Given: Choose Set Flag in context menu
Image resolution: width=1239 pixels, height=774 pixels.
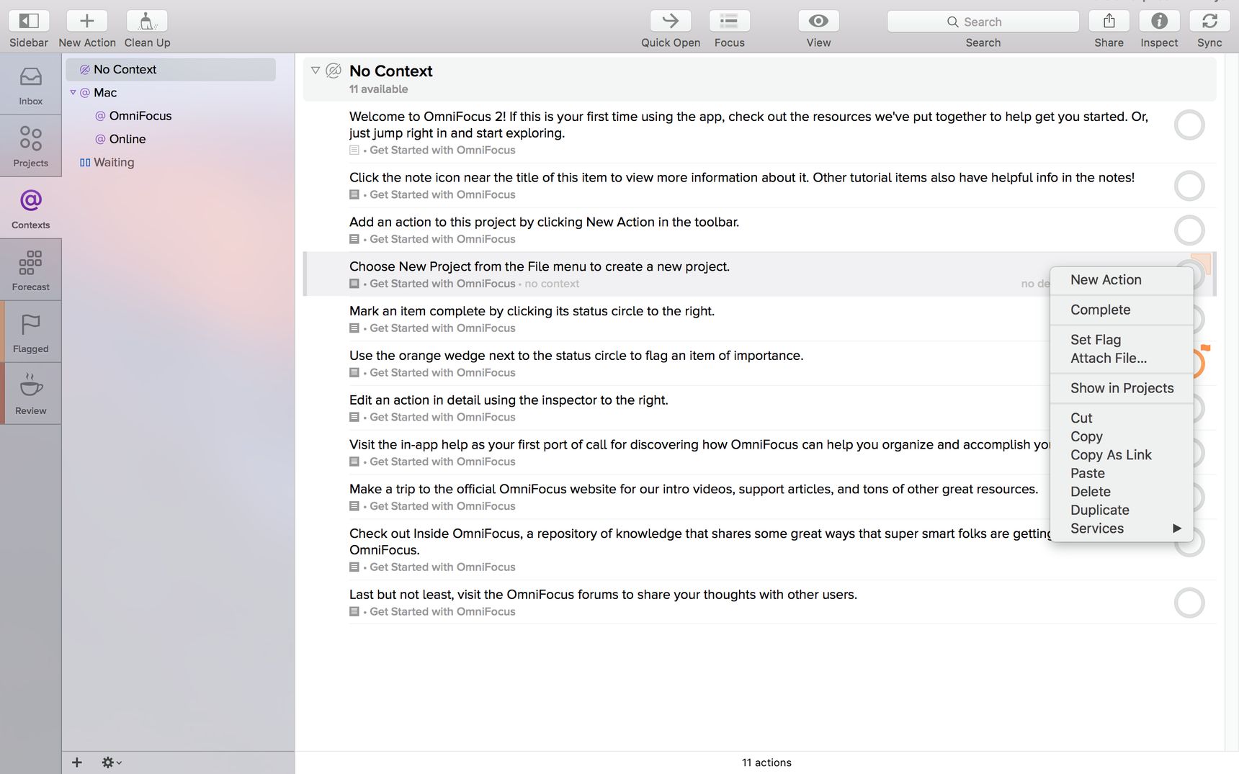Looking at the screenshot, I should tap(1122, 340).
